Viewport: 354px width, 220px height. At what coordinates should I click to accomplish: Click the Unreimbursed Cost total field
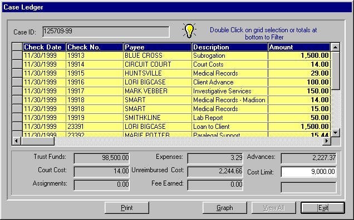click(x=215, y=172)
